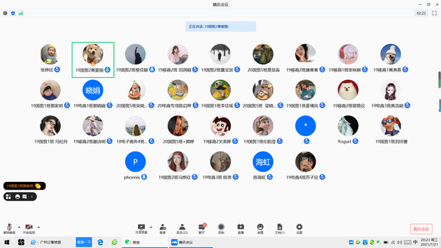The image size is (441, 248).
Task: Select the Yogurt participant avatar
Action: (x=348, y=126)
